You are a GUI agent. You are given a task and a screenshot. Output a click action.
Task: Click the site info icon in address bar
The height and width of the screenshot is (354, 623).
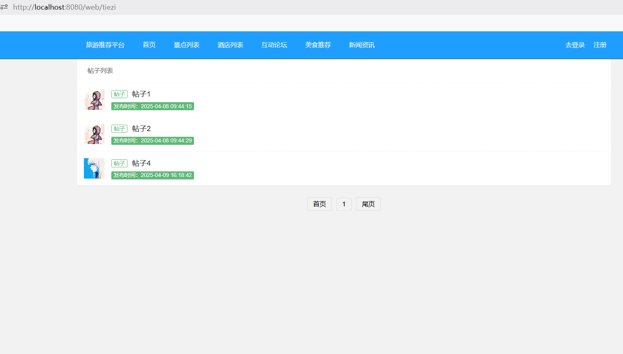4,7
